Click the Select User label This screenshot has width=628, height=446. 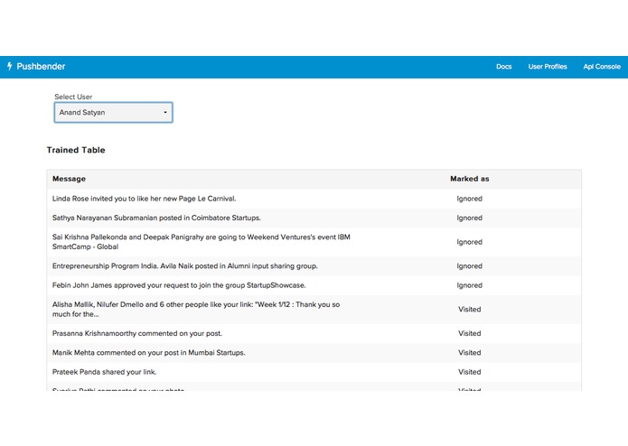[x=73, y=97]
